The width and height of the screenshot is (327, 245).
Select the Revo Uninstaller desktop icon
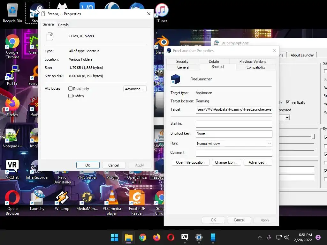coord(62,177)
